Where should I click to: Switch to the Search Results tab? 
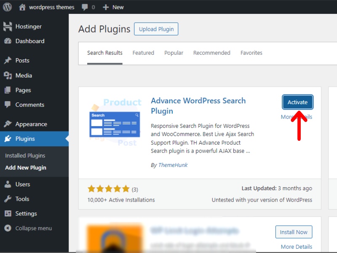(x=104, y=53)
